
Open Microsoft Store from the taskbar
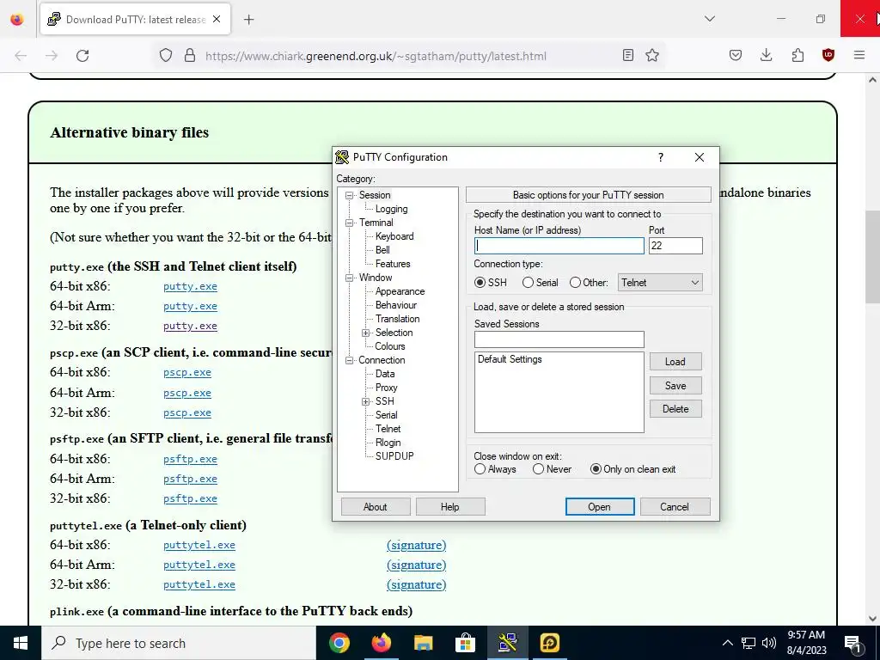465,643
